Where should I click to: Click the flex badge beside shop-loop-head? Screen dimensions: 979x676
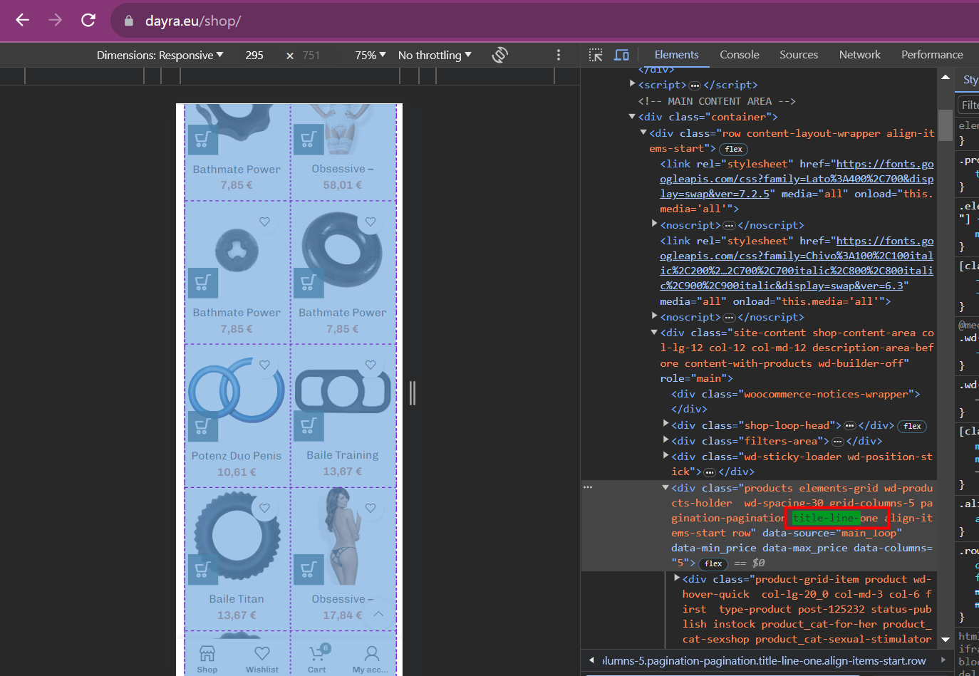[913, 426]
